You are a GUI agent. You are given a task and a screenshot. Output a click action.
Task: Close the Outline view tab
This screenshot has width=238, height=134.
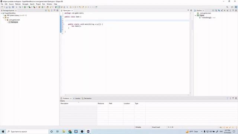click(x=203, y=10)
